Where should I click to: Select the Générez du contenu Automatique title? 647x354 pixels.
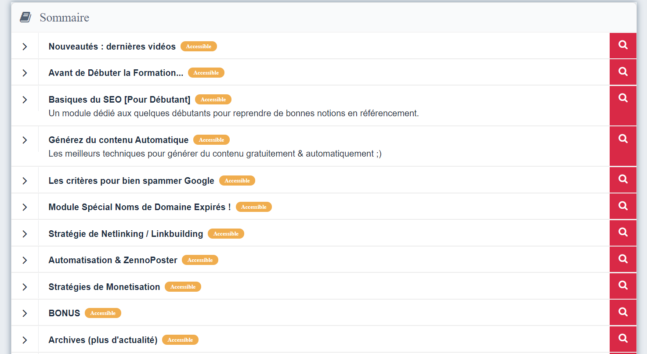119,140
